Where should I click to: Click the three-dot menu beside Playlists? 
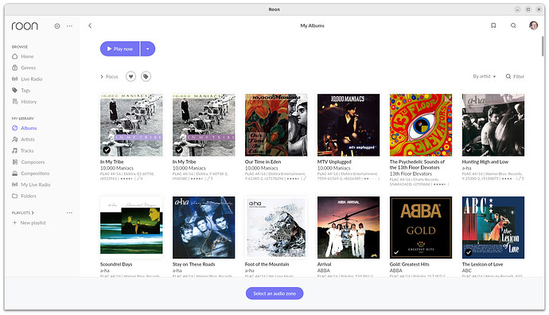coord(69,213)
